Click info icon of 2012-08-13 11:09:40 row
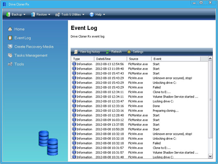This screenshot has width=218, height=164. [x=74, y=69]
